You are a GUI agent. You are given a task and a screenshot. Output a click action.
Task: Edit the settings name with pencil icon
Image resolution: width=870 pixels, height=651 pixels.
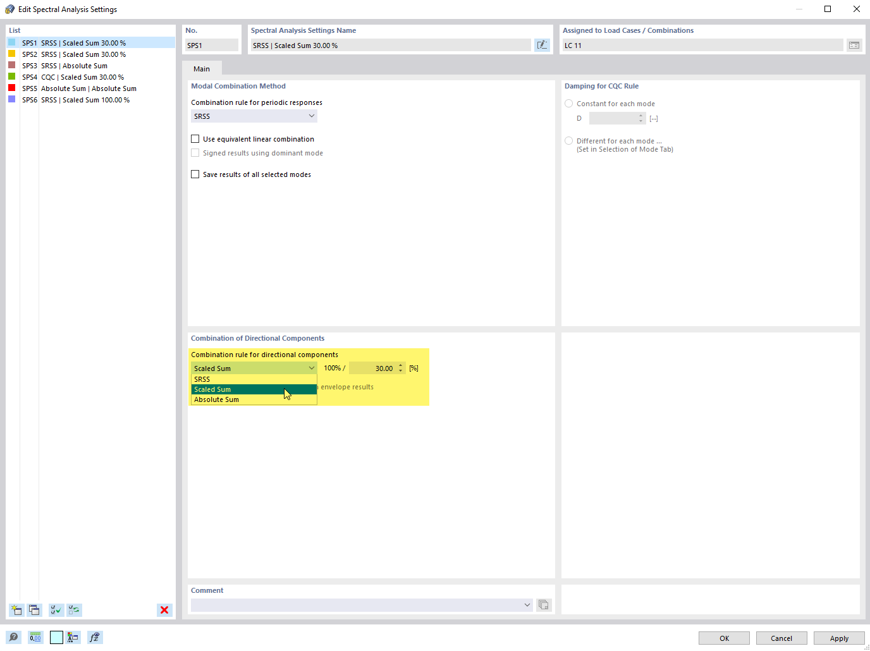click(542, 45)
